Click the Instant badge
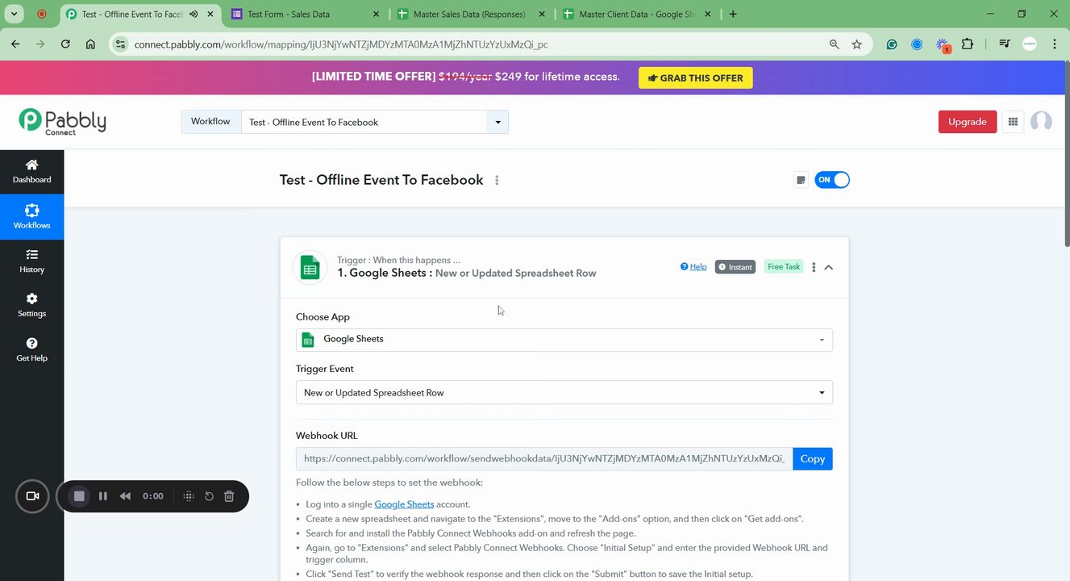 (x=735, y=267)
